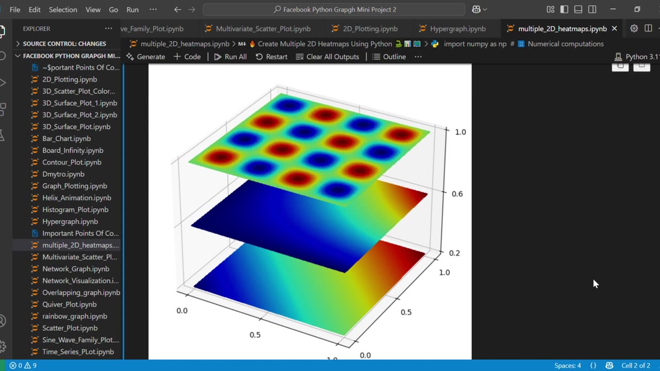Add a Code cell
Image resolution: width=660 pixels, height=371 pixels.
tap(187, 57)
